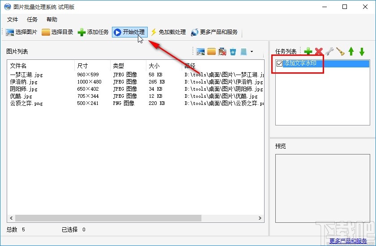Image resolution: width=376 pixels, height=246 pixels.
Task: Sort by the 尺寸 column header
Action: (92, 66)
